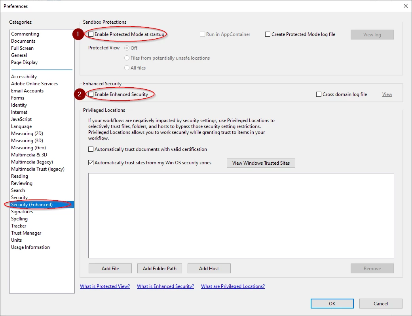The width and height of the screenshot is (412, 316).
Task: Open the Units category
Action: pyautogui.click(x=16, y=240)
